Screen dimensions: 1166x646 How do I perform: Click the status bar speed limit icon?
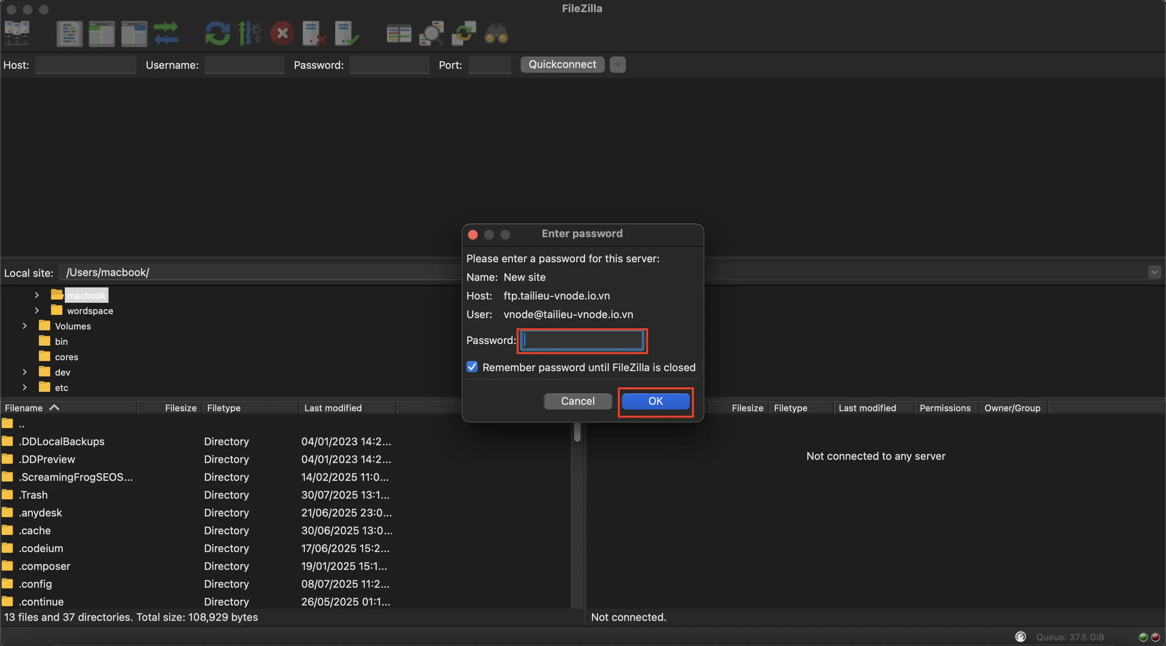[x=1020, y=637]
